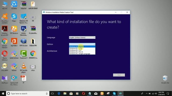The height and width of the screenshot is (96, 172).
Task: Open Microsoft Edge from the taskbar
Action: pos(59,94)
